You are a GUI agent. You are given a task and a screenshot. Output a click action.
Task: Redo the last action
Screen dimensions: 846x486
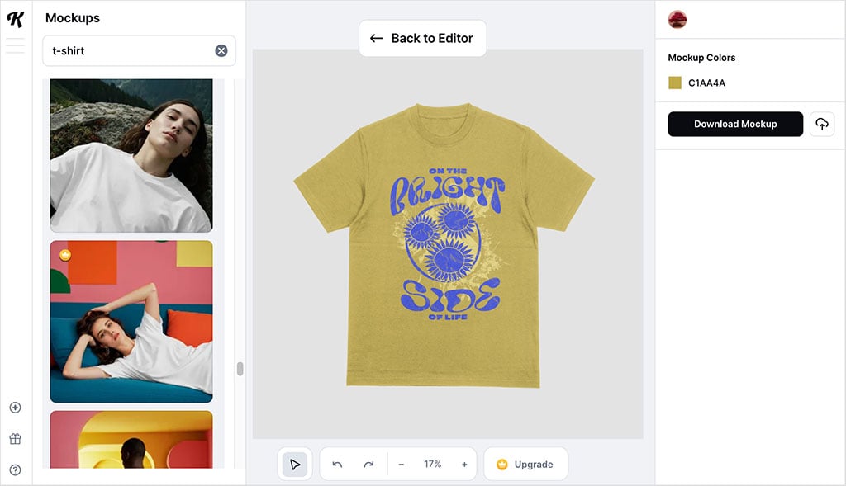pos(368,465)
